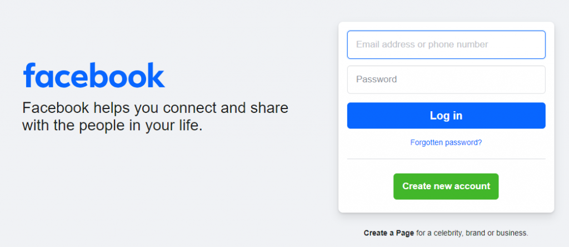Viewport: 569px width, 247px height.
Task: Click the final letter 'k' of the facebook wordmark
Action: [x=157, y=76]
